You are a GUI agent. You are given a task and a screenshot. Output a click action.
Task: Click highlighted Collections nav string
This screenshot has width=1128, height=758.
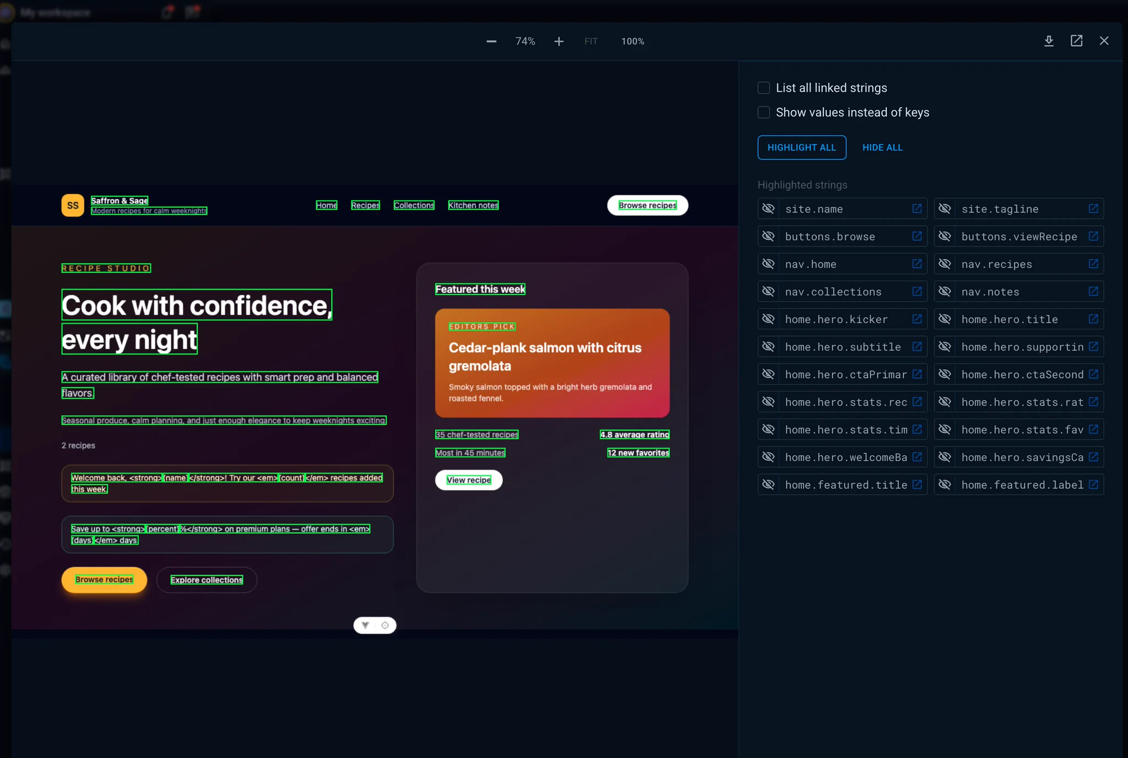pyautogui.click(x=414, y=205)
